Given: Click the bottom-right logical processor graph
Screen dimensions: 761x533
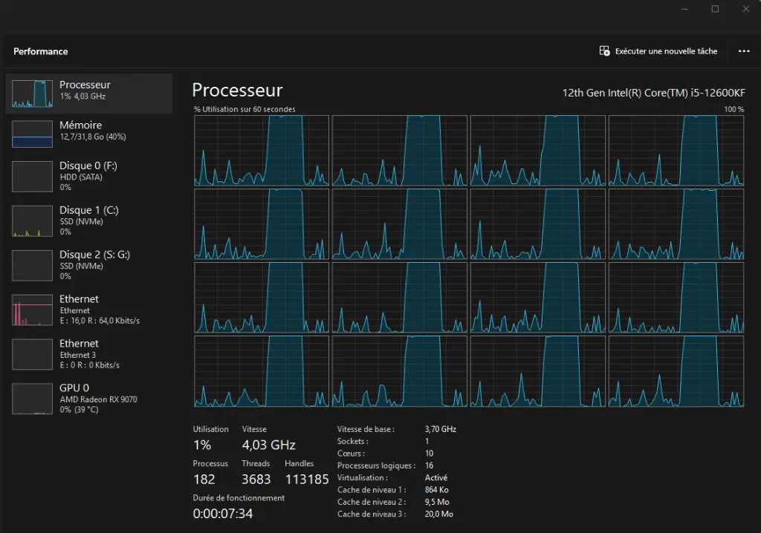Looking at the screenshot, I should tap(676, 371).
